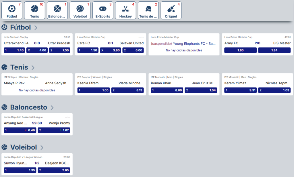Viewport: 294px width, 177px height.
Task: Open the Tenis sport category icon
Action: pyautogui.click(x=34, y=9)
